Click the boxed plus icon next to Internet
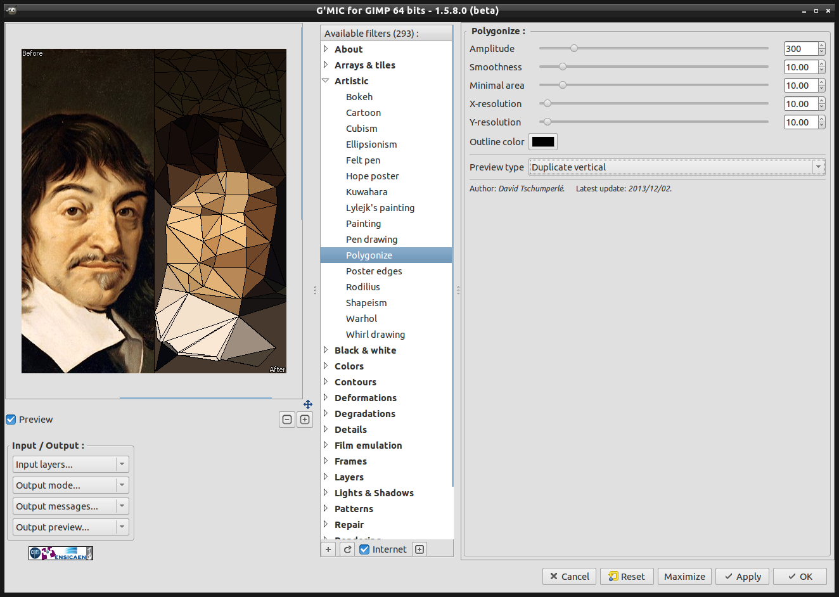Viewport: 839px width, 597px height. (x=419, y=549)
